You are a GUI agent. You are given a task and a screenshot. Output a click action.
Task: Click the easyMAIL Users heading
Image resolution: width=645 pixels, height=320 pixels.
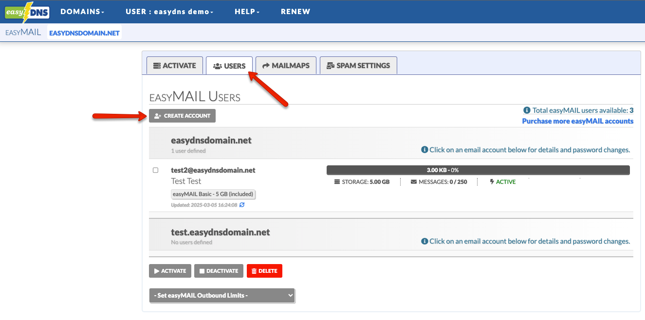click(195, 97)
